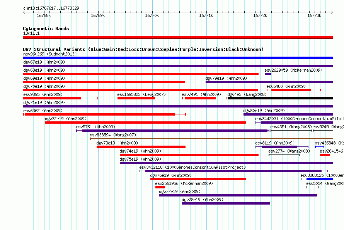Image resolution: width=344 pixels, height=230 pixels.
Task: Select the dgv78e19 (Ahn2009) label
Action: point(203,200)
